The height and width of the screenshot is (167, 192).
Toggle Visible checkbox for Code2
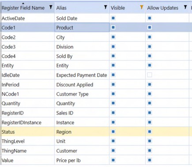pyautogui.click(x=113, y=37)
